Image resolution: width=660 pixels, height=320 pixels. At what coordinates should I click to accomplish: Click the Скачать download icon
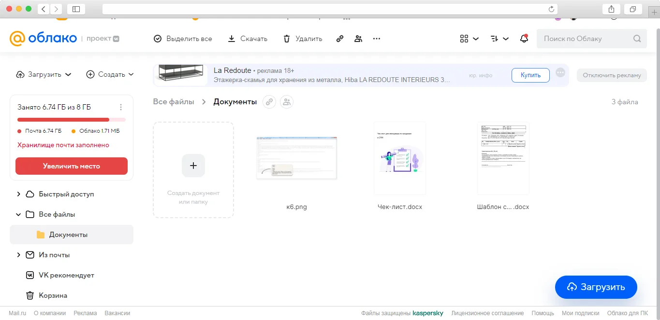pyautogui.click(x=232, y=39)
